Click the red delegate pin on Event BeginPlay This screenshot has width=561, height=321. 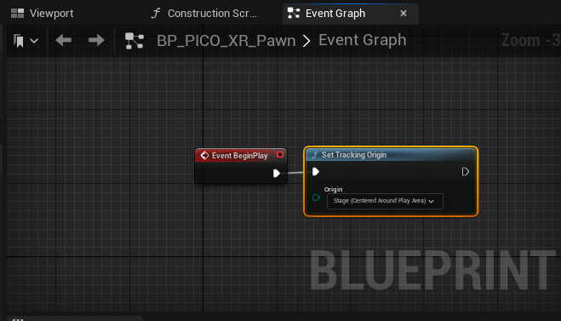pos(280,155)
